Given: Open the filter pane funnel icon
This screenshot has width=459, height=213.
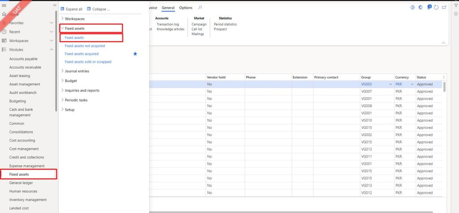Looking at the screenshot, I should point(455,4).
